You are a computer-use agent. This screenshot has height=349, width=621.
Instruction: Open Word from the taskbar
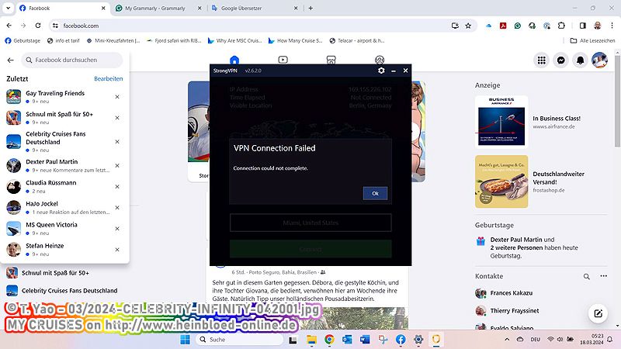365,340
